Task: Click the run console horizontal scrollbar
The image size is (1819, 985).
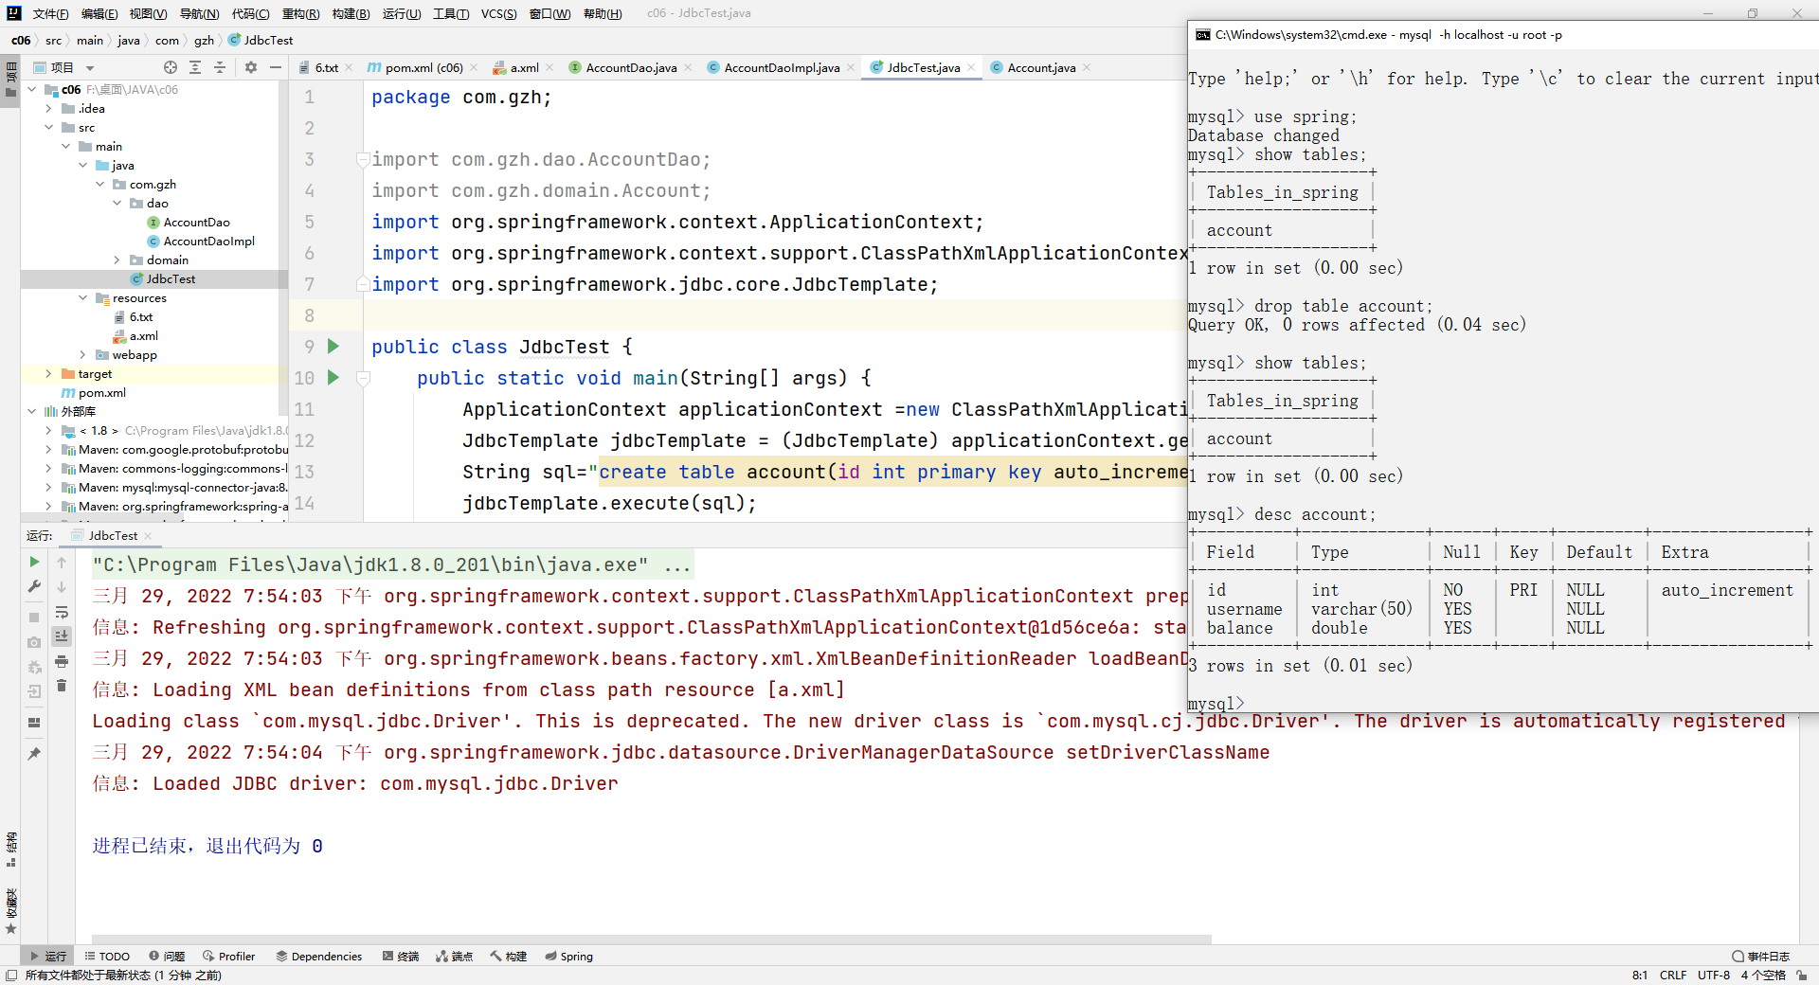Action: (x=652, y=939)
